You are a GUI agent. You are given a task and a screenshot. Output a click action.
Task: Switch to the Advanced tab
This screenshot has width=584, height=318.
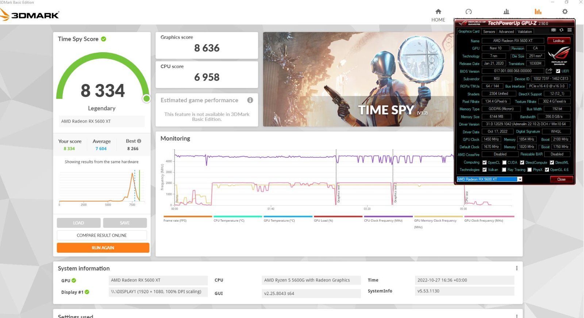point(506,32)
